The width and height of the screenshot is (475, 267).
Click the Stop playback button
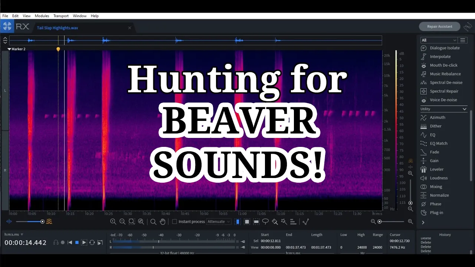(77, 243)
